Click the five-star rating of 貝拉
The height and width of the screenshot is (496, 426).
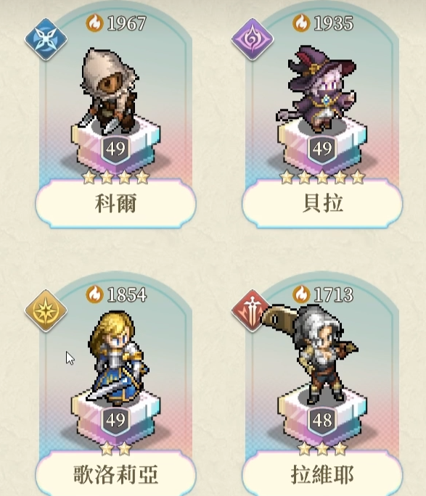click(x=322, y=178)
